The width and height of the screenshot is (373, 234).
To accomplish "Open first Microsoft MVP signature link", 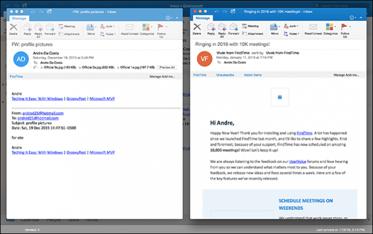I will coord(102,99).
